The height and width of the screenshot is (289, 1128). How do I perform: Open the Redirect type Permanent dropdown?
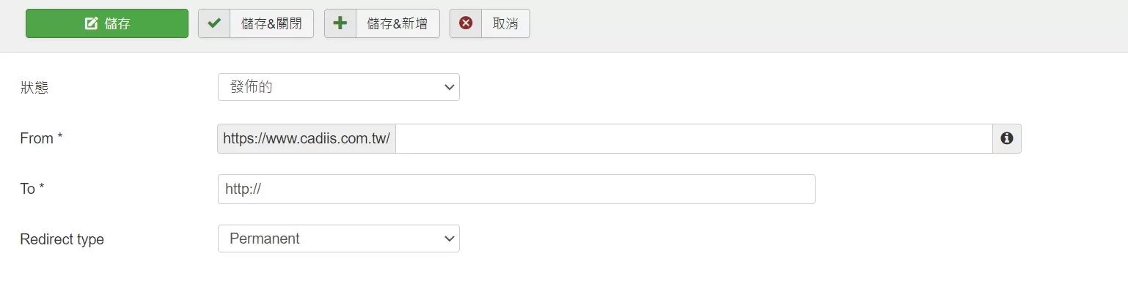tap(339, 239)
